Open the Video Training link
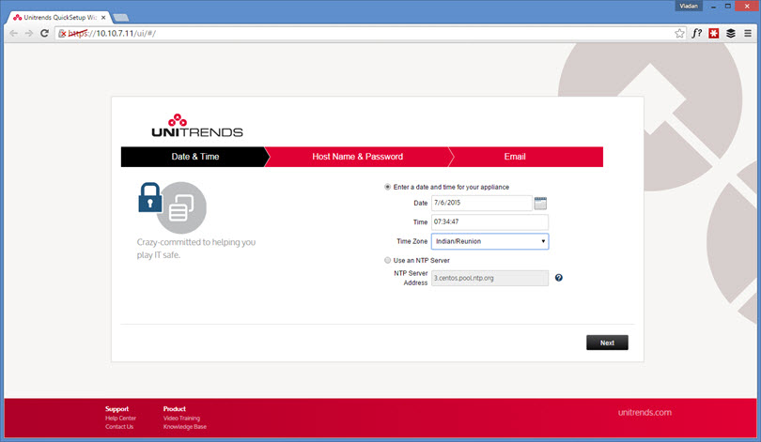This screenshot has height=442, width=761. pyautogui.click(x=181, y=419)
